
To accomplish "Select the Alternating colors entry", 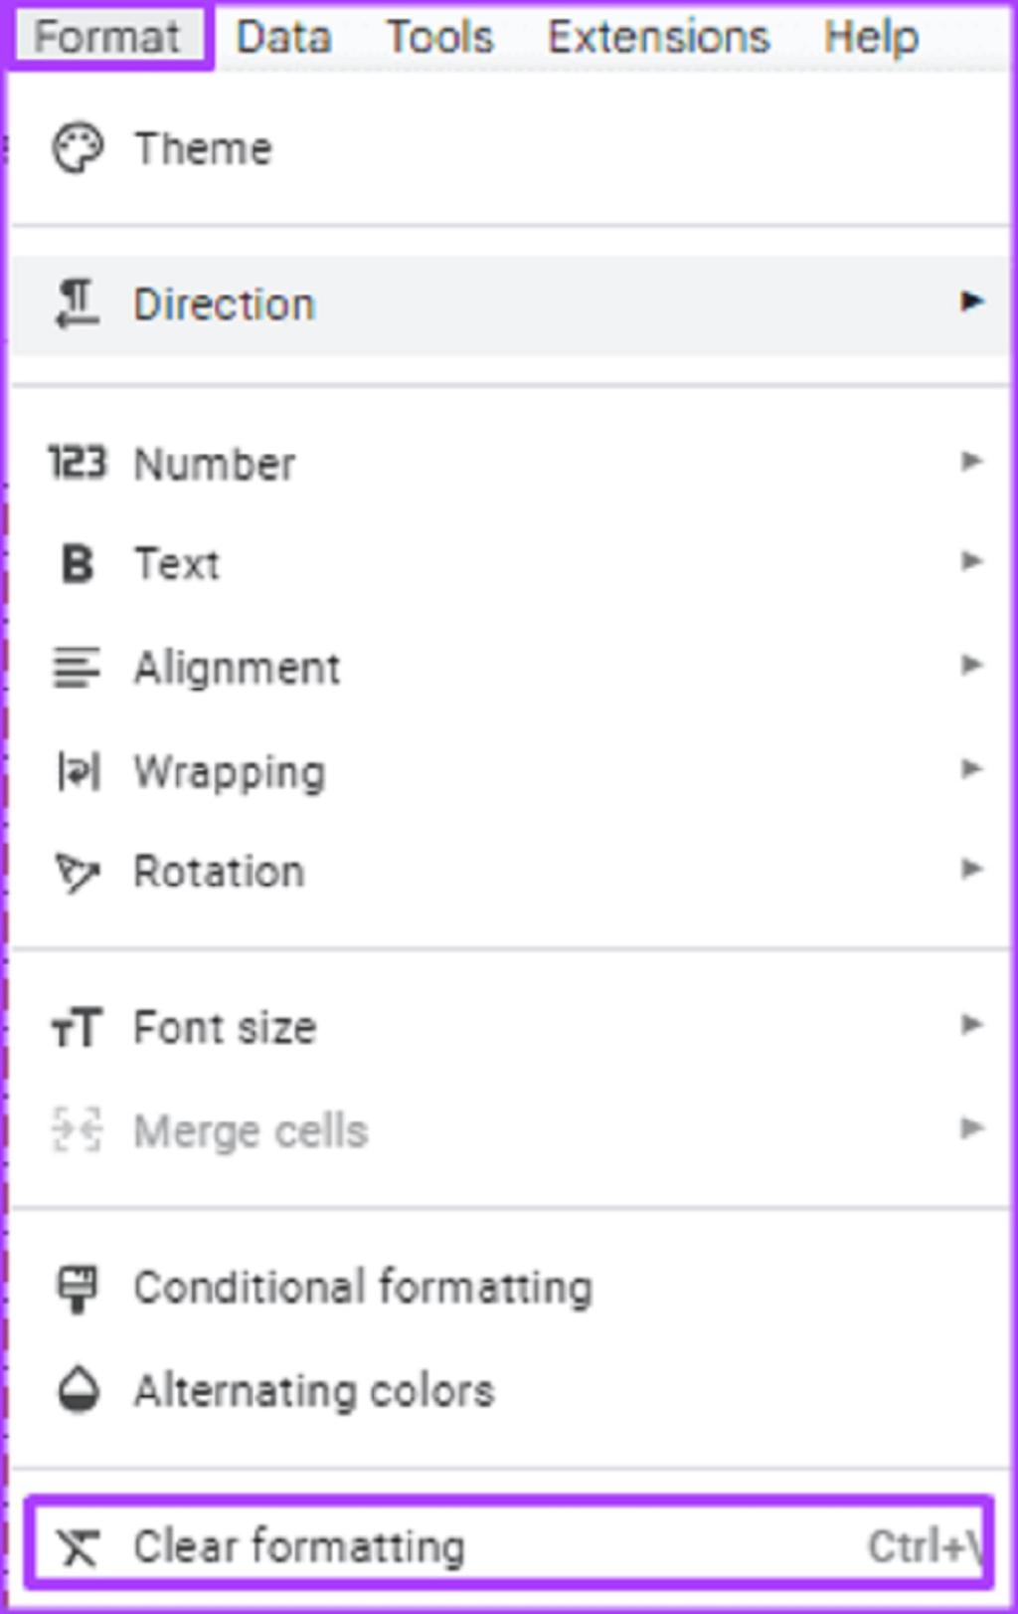I will point(314,1390).
